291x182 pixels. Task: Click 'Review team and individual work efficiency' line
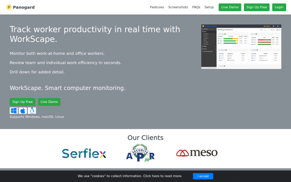pyautogui.click(x=65, y=63)
